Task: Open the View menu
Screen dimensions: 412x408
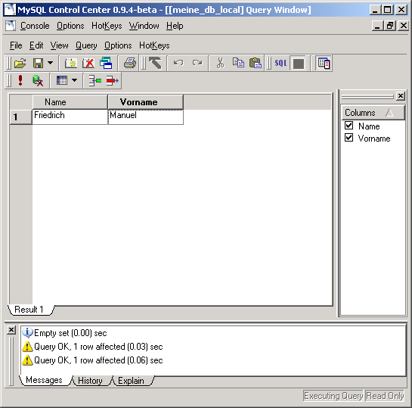Action: (x=60, y=45)
